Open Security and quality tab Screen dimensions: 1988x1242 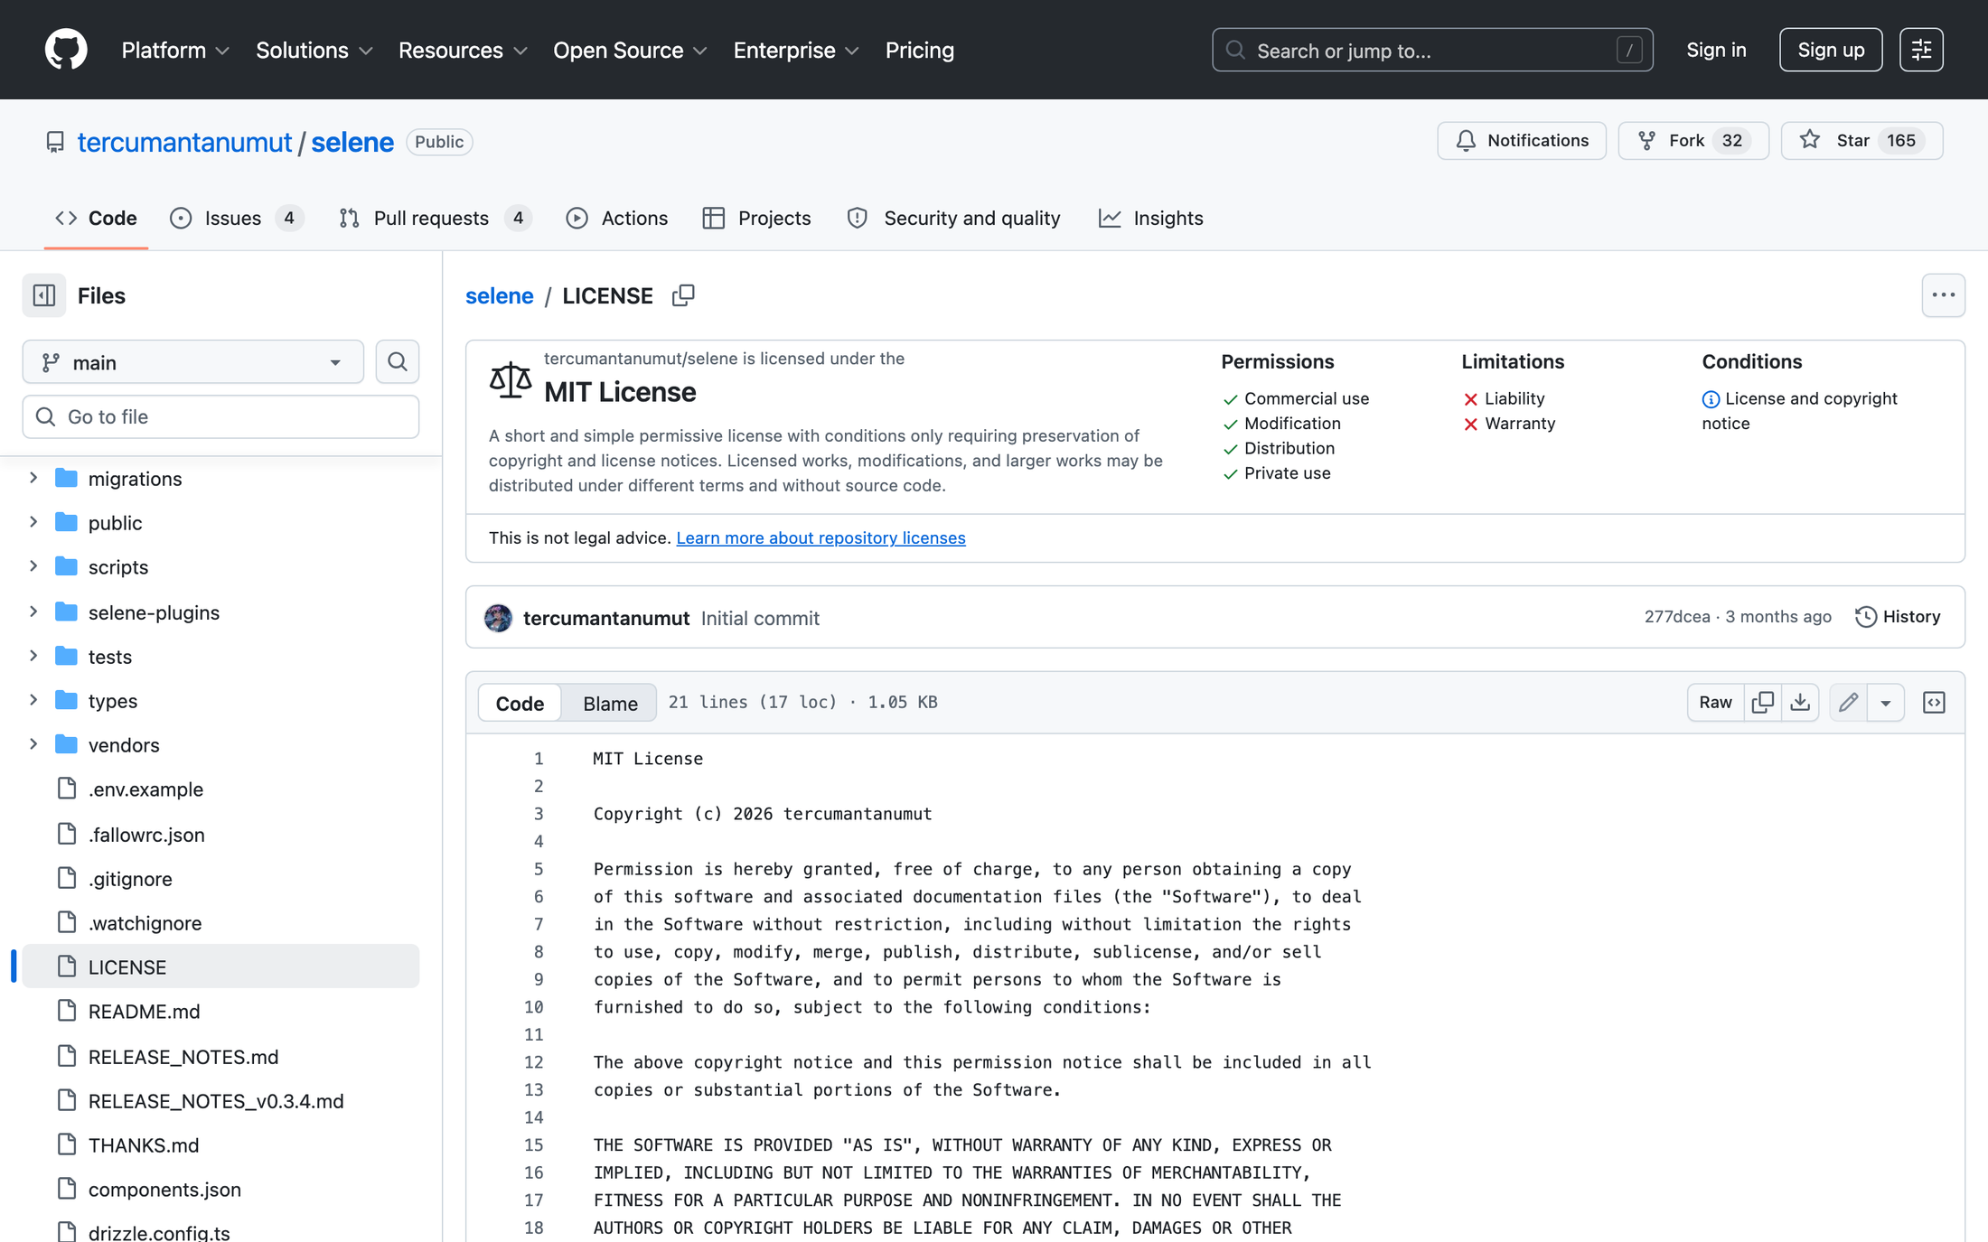(x=954, y=219)
